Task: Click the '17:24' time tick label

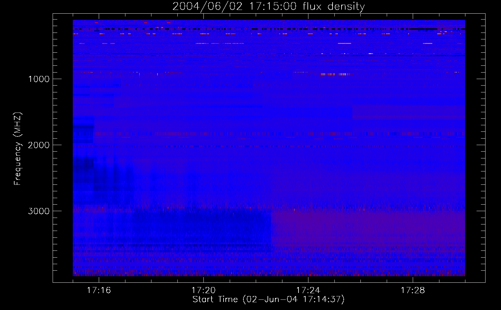Action: tap(308, 290)
